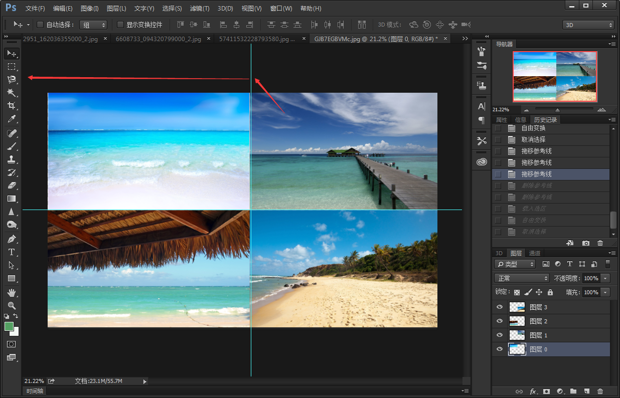Click the green foreground color swatch

[9, 327]
